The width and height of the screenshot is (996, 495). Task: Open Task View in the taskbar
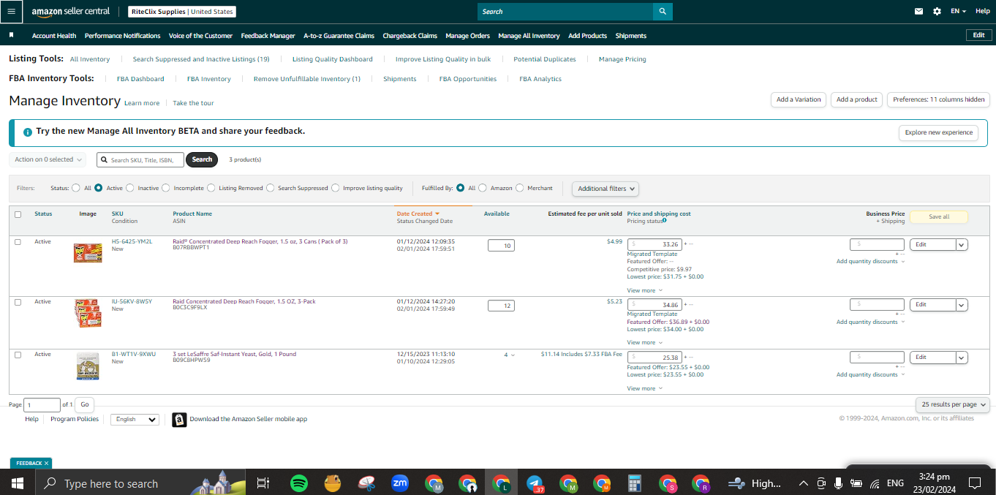[x=263, y=483]
